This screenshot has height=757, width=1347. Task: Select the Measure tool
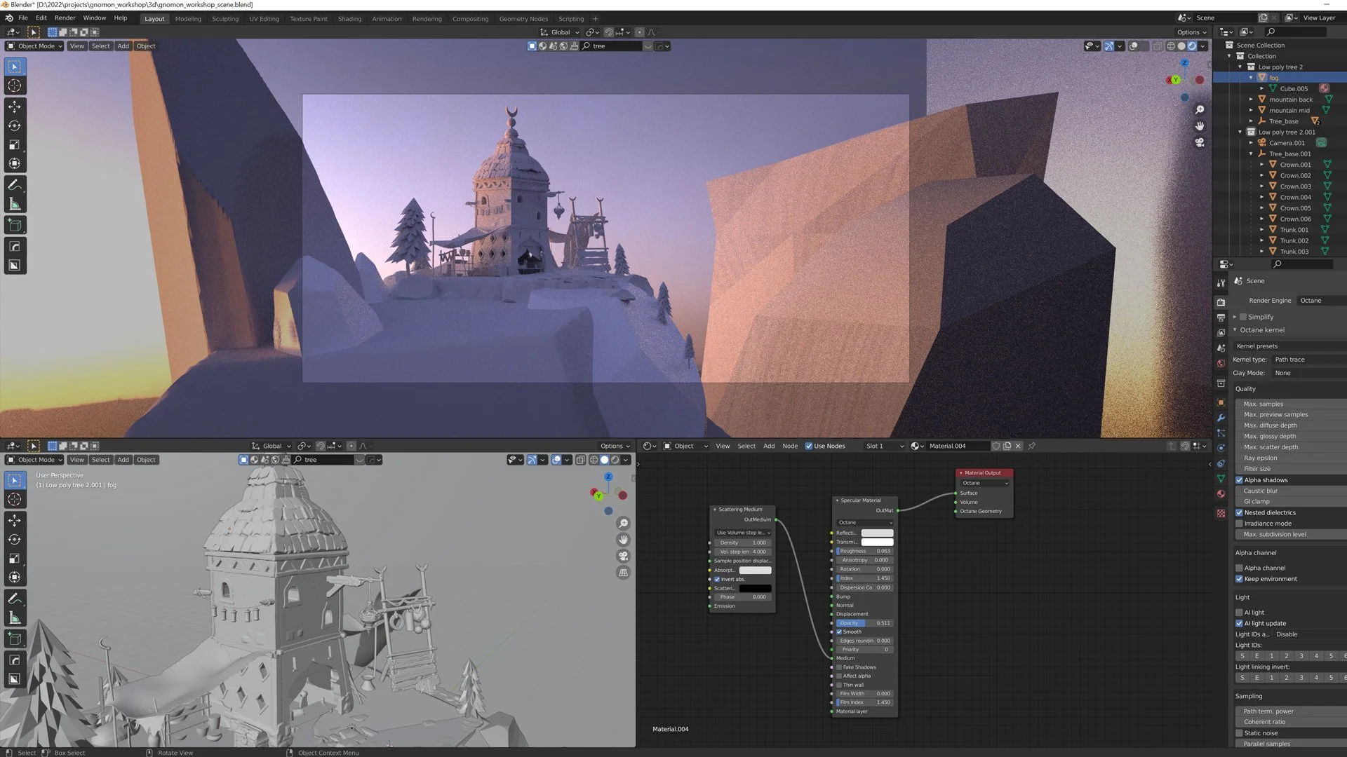[14, 205]
